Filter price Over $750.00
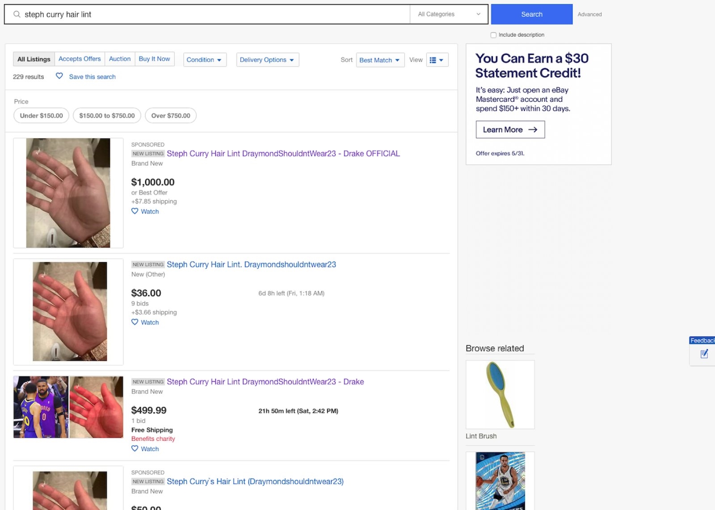 pos(171,115)
